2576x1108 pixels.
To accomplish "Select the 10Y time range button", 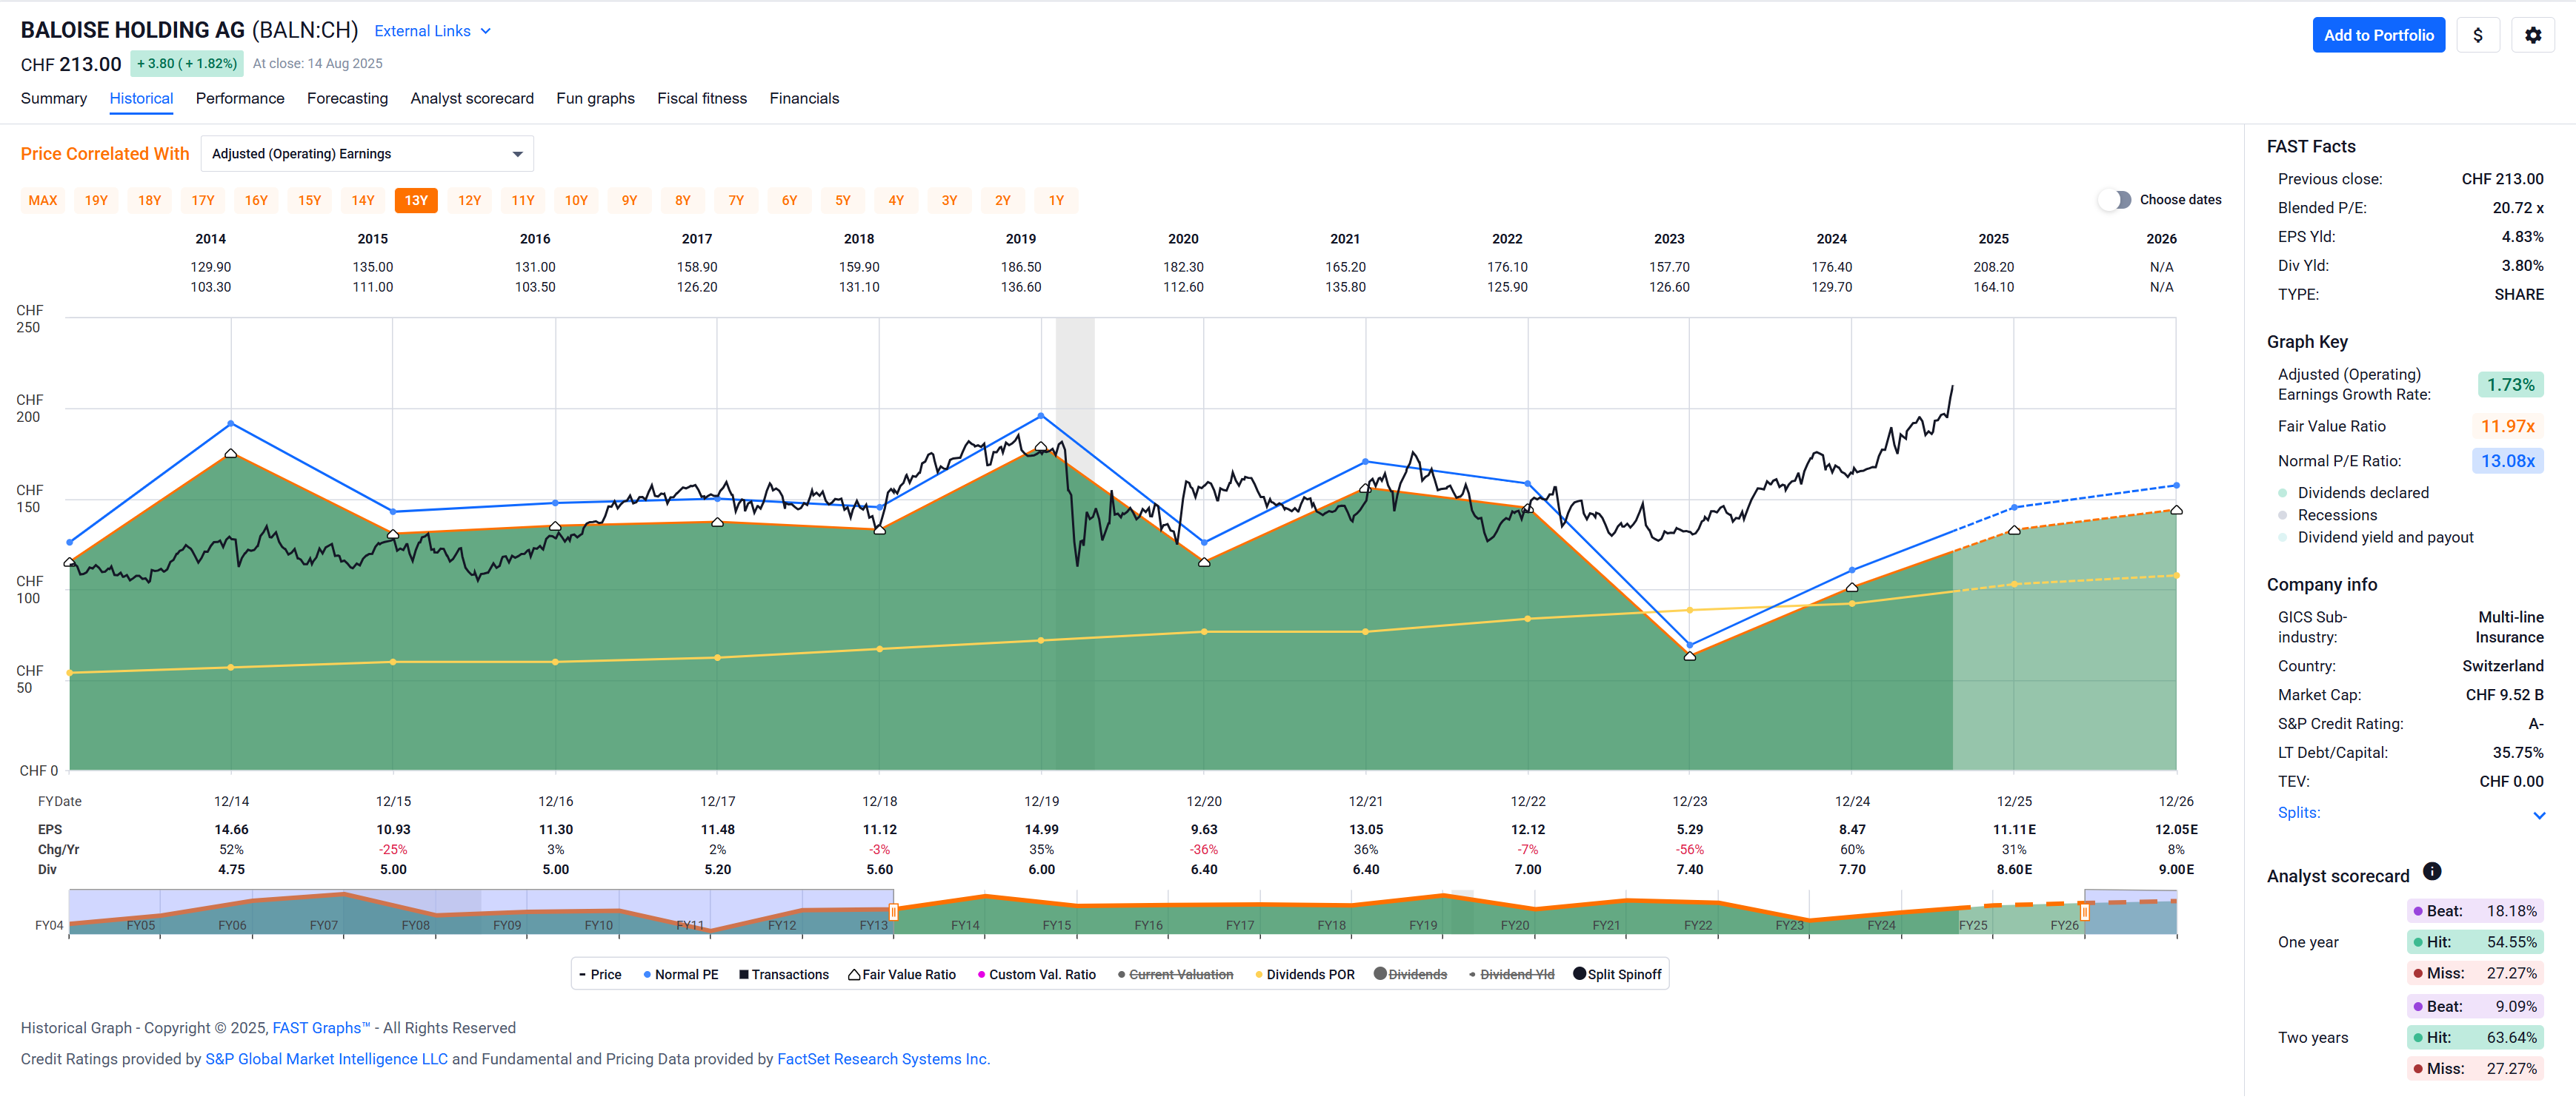I will pos(576,201).
